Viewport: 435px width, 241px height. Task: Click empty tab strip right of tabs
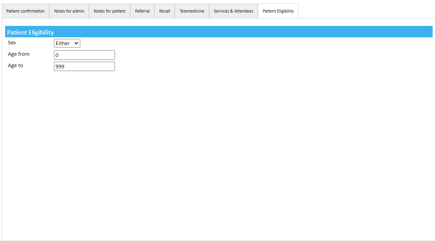366,11
